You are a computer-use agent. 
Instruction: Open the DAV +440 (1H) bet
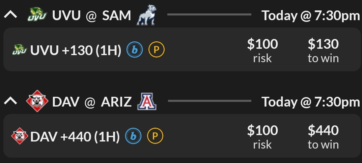click(75, 136)
